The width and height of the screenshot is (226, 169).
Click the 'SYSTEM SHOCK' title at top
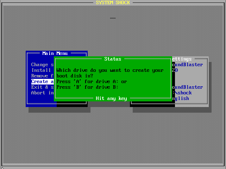[113, 3]
